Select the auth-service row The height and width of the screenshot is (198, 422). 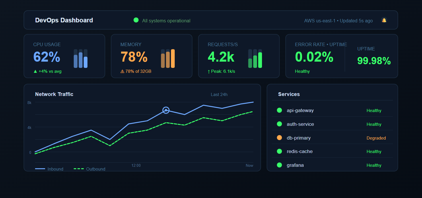click(332, 124)
